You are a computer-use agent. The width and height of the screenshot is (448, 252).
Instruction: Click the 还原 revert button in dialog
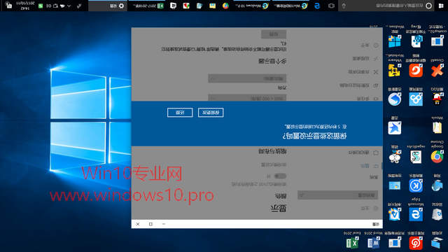180,113
